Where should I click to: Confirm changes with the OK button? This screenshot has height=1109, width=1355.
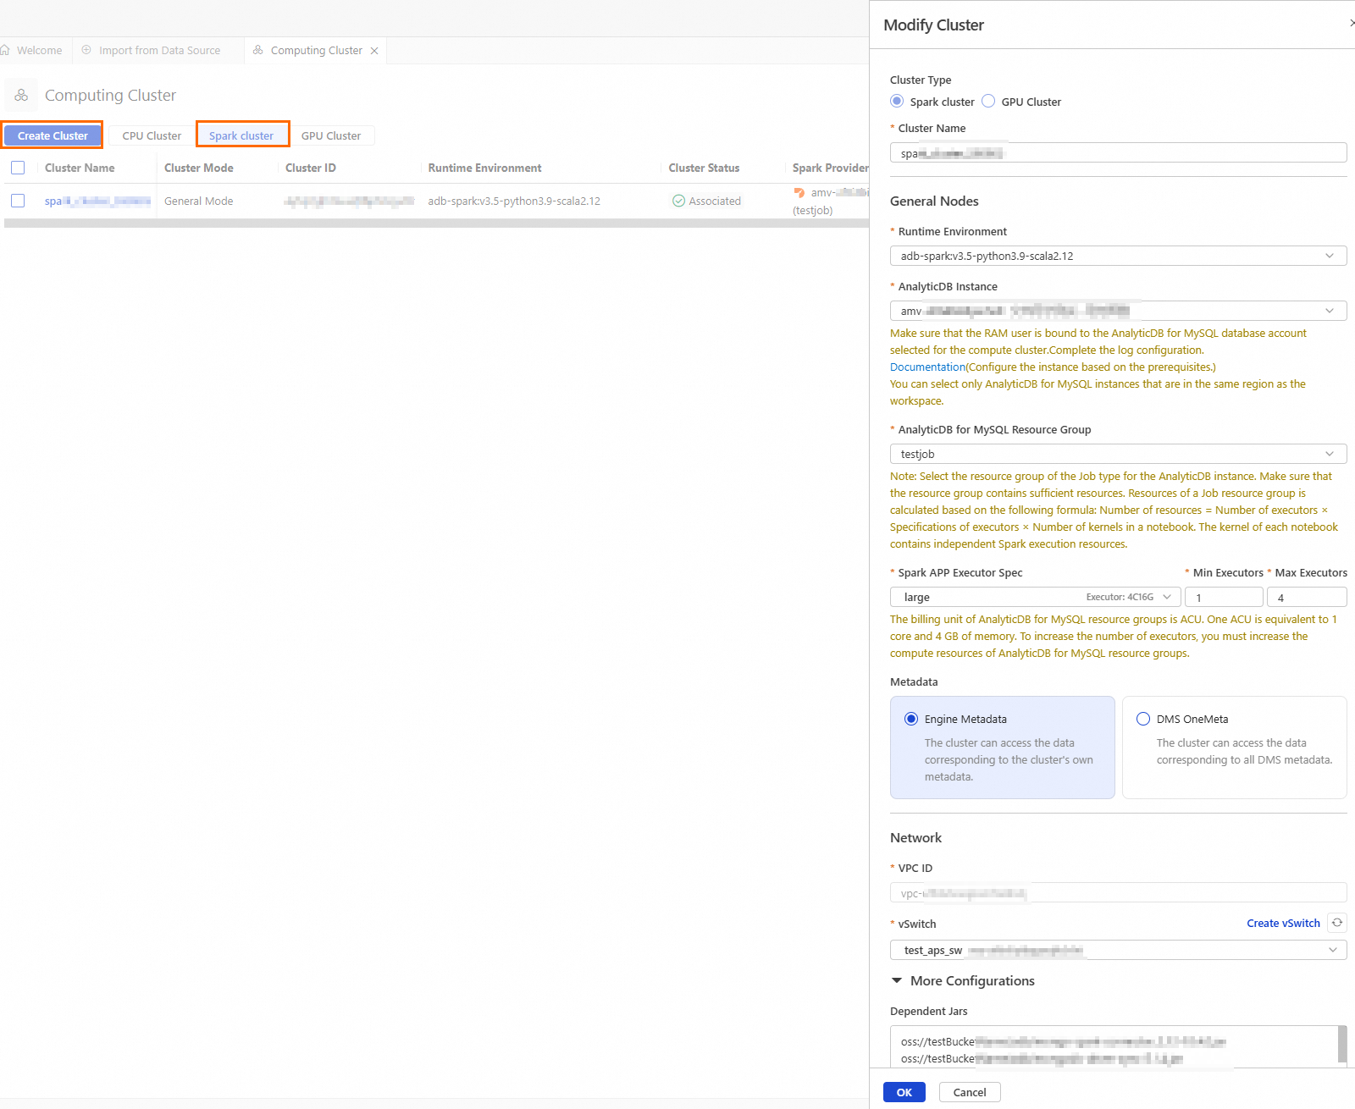(904, 1092)
